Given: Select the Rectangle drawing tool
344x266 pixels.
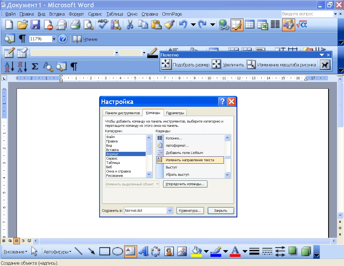Looking at the screenshot, I should [105, 251].
